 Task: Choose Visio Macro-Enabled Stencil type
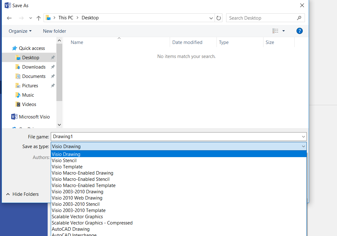coord(179,179)
